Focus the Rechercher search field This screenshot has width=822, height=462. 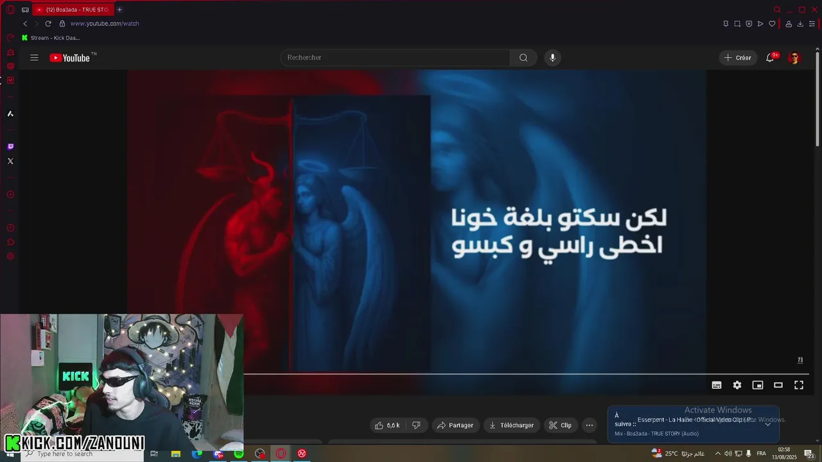pyautogui.click(x=396, y=58)
